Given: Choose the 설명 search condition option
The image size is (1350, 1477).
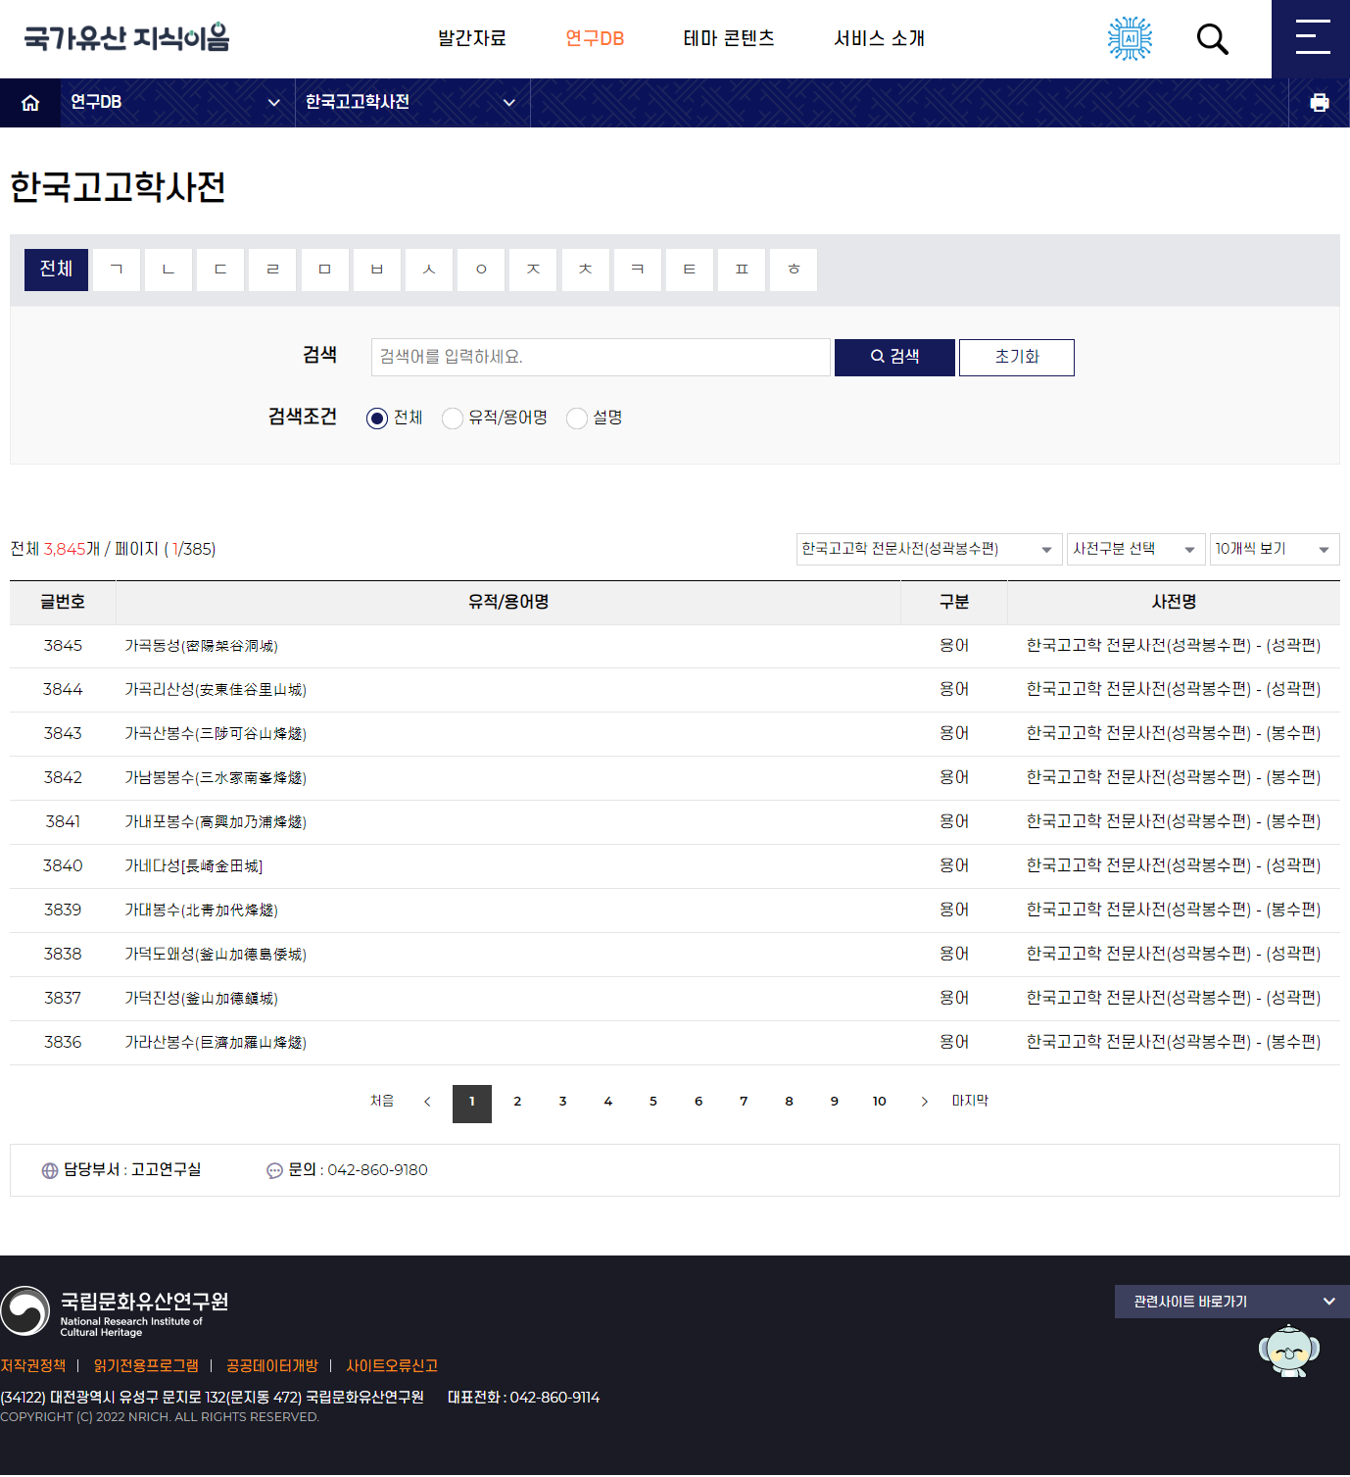Looking at the screenshot, I should tap(577, 418).
